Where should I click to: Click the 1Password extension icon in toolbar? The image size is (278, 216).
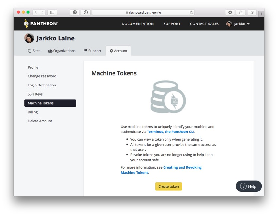pyautogui.click(x=86, y=12)
